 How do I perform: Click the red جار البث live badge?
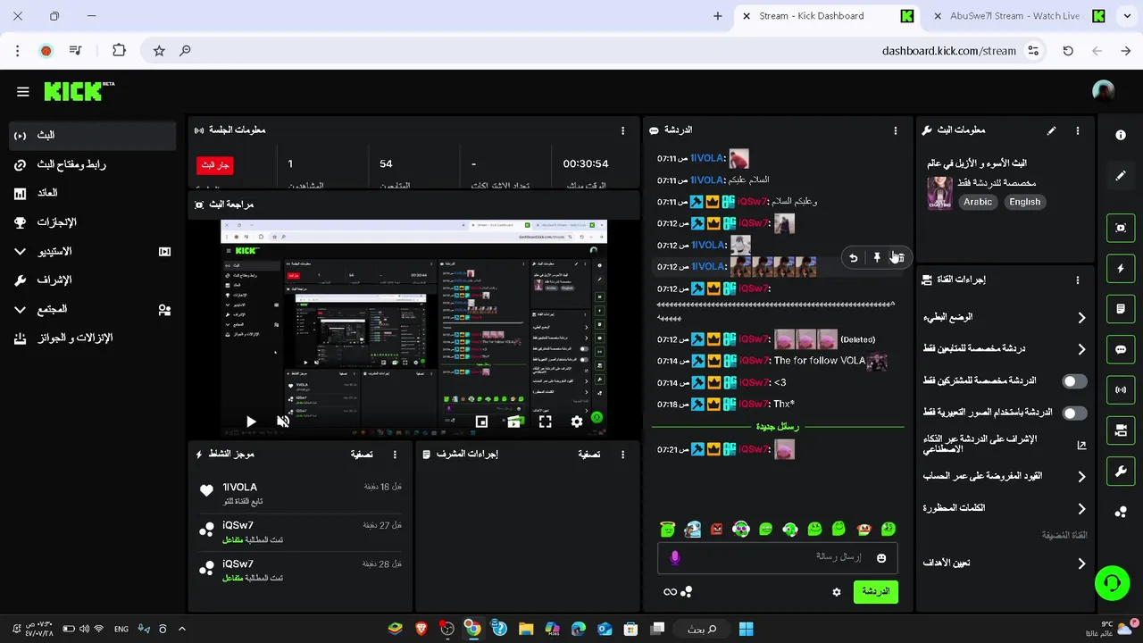214,165
